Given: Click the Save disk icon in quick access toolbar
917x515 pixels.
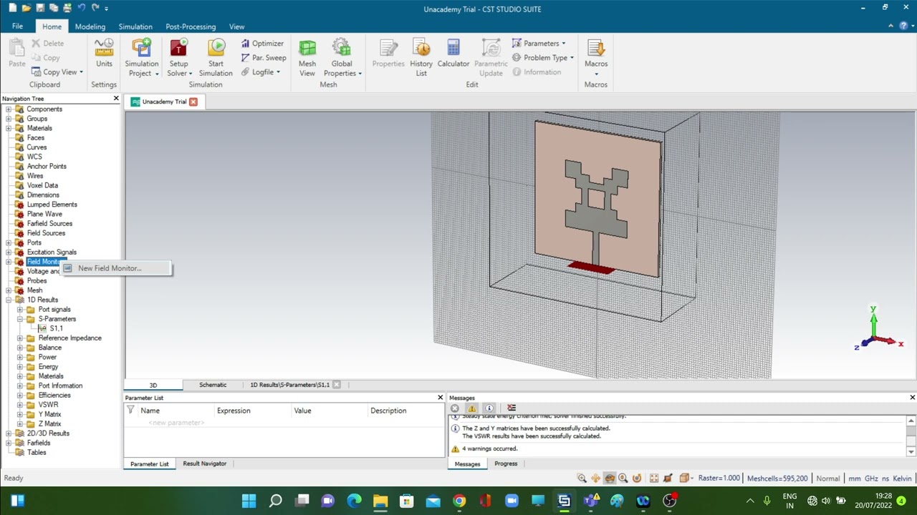Looking at the screenshot, I should point(41,8).
